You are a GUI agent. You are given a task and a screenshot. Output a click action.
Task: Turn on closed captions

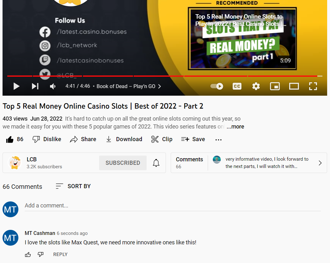click(x=237, y=86)
